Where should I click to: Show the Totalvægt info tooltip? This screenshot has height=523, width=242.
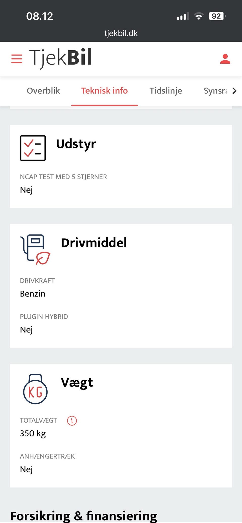coord(72,421)
